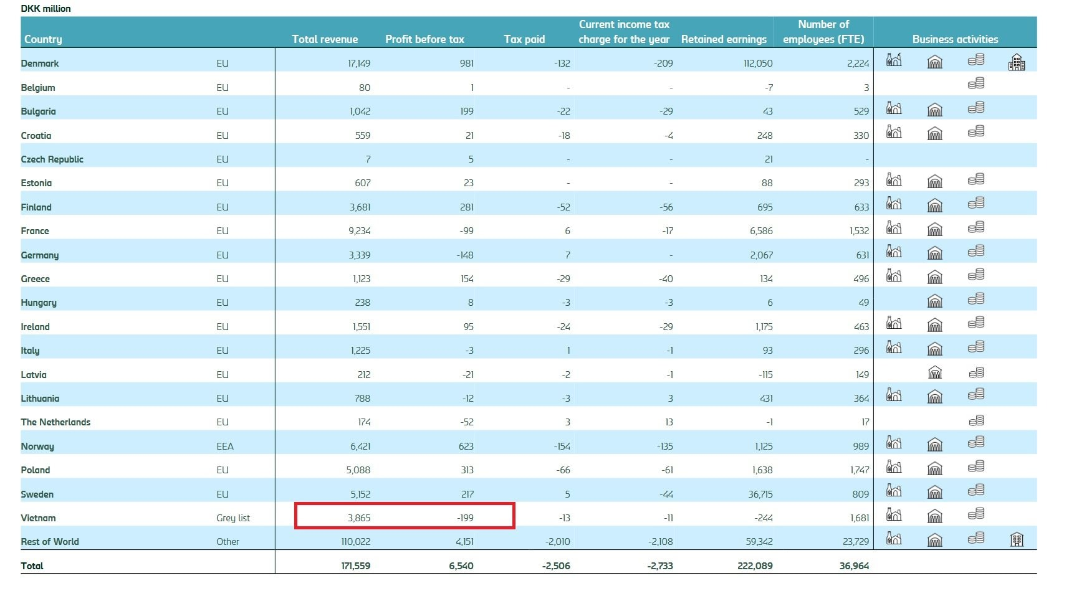Select Vietnam's highlighted total revenue value 3,865
This screenshot has width=1069, height=596.
[x=359, y=518]
